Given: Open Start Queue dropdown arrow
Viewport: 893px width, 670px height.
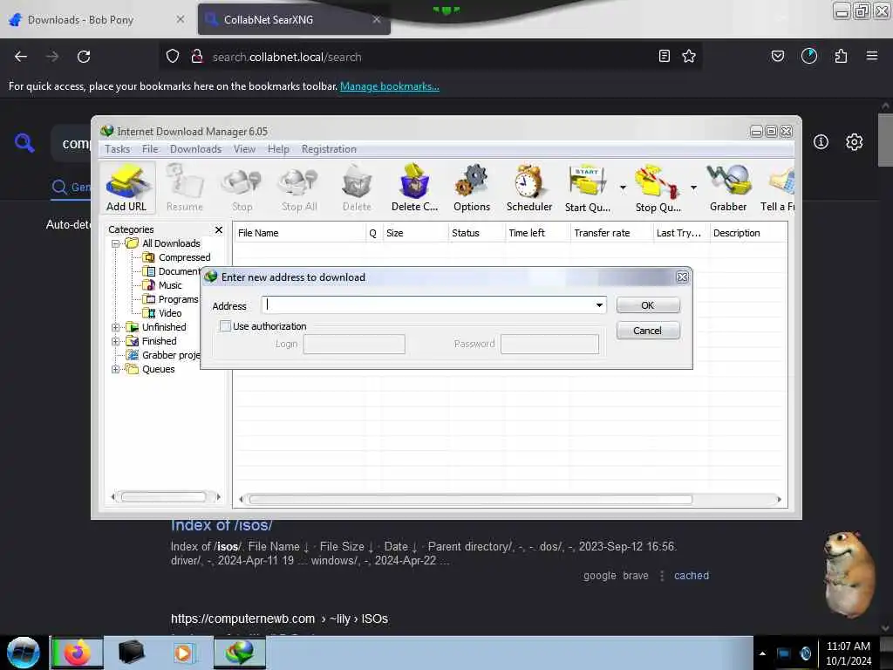Looking at the screenshot, I should point(623,187).
